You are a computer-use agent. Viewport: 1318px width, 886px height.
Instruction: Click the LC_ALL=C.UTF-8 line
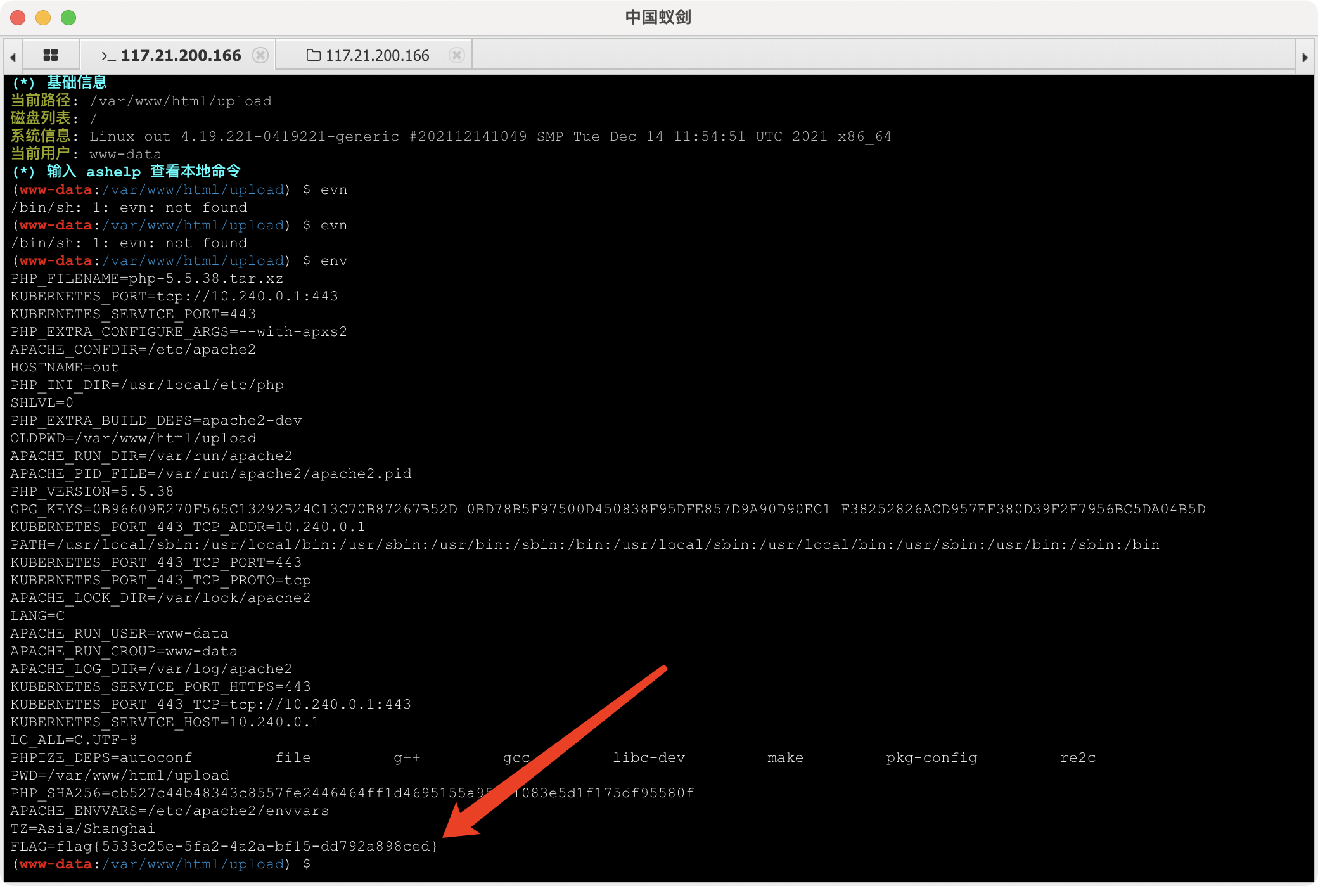[74, 740]
